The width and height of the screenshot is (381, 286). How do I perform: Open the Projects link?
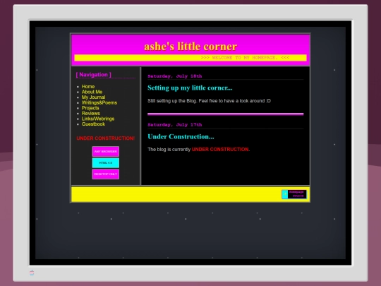pos(90,108)
